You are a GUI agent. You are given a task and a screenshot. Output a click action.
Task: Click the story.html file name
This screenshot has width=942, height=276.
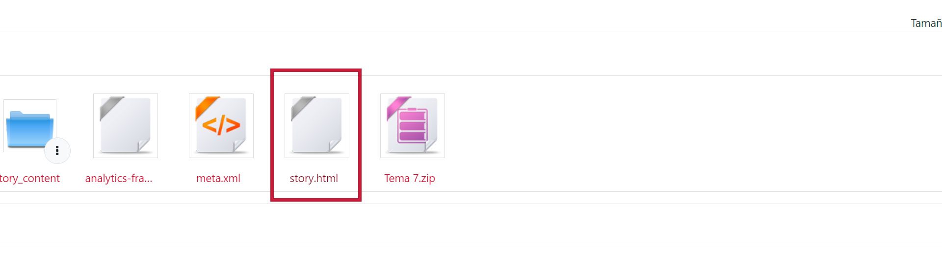click(x=314, y=179)
